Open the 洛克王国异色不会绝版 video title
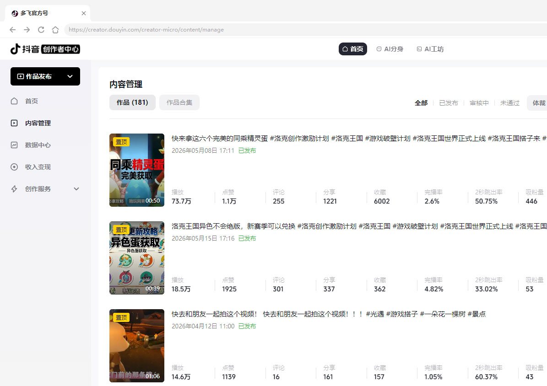 [x=359, y=226]
